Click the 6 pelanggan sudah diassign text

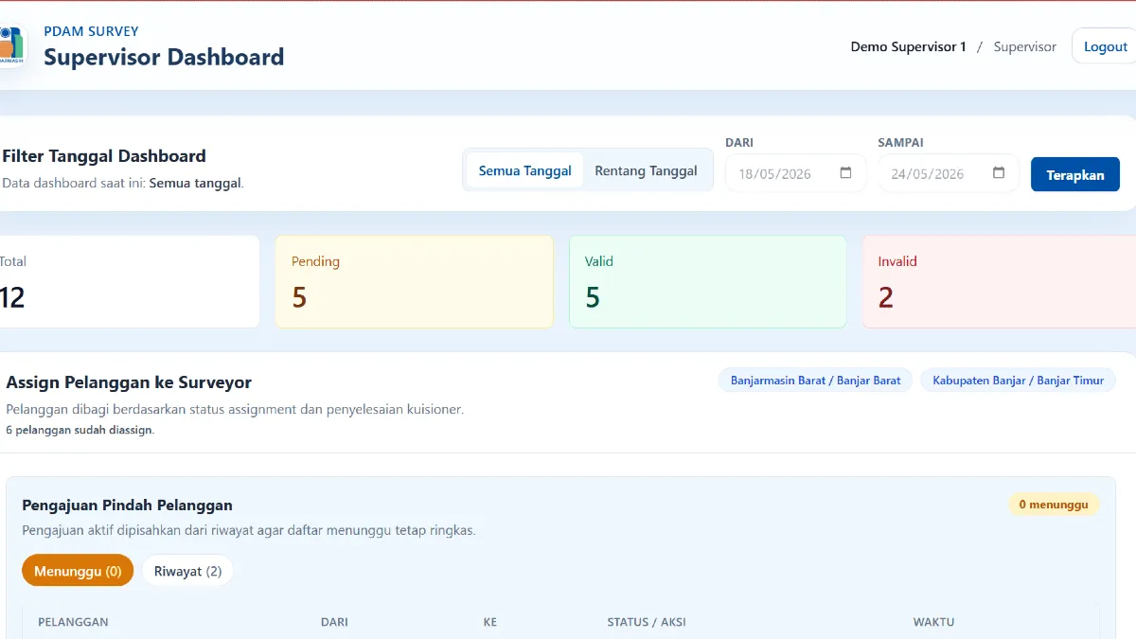80,430
